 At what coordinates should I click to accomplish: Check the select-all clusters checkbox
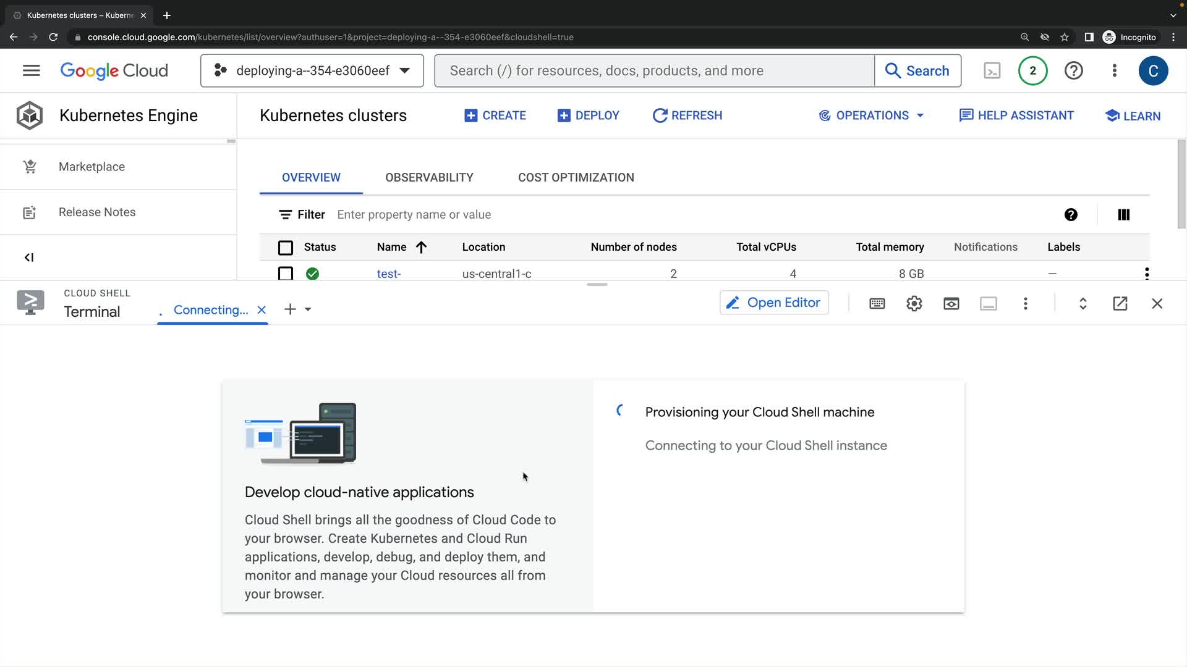click(x=285, y=248)
